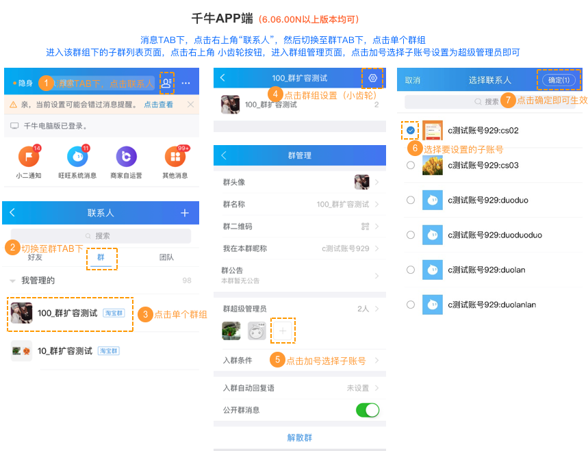Tap the gear icon to open group settings
Screen dimensions: 588x451
(372, 78)
